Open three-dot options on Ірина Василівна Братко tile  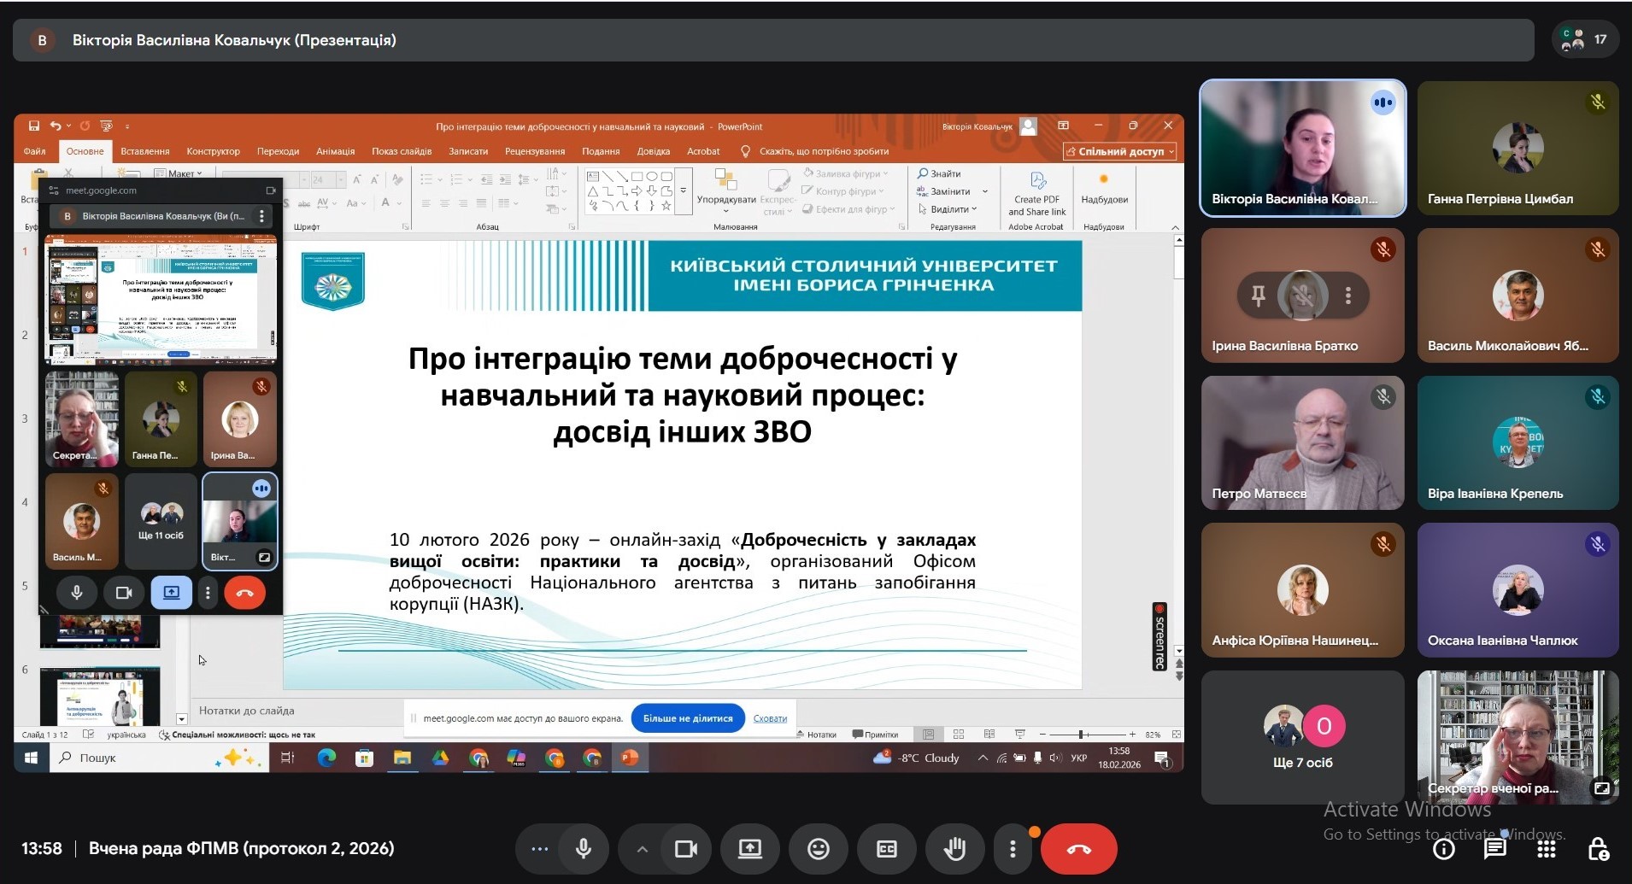point(1348,296)
